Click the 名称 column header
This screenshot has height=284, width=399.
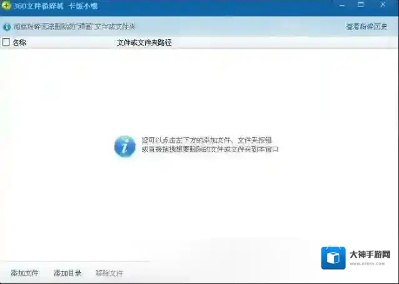(19, 42)
